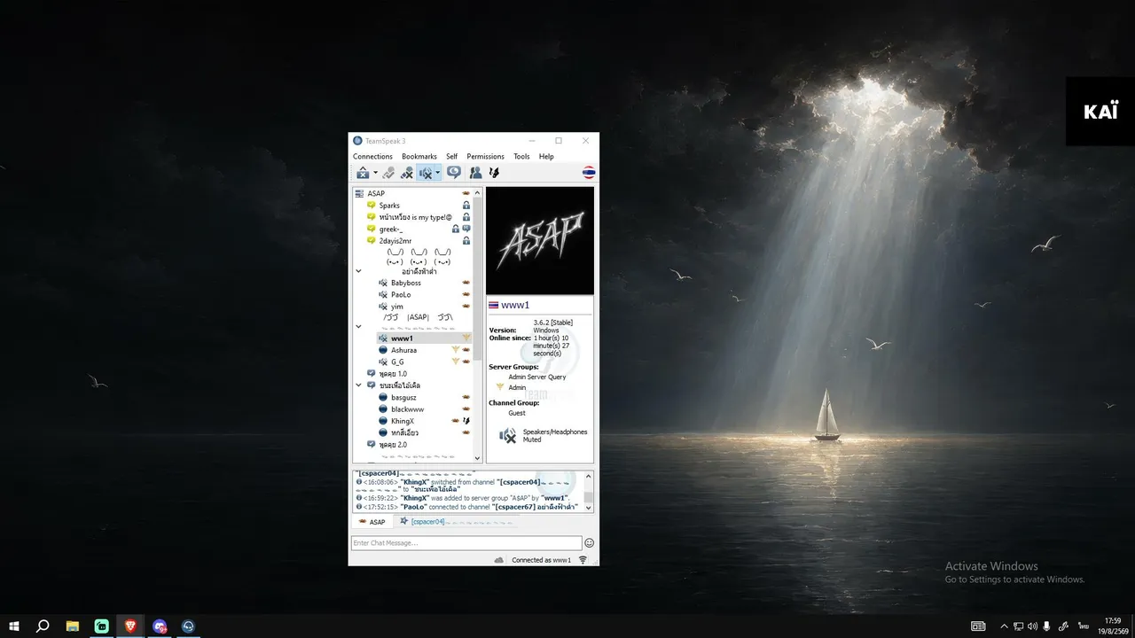Screen dimensions: 1135x638
Task: Open the Self menu
Action: tap(452, 157)
